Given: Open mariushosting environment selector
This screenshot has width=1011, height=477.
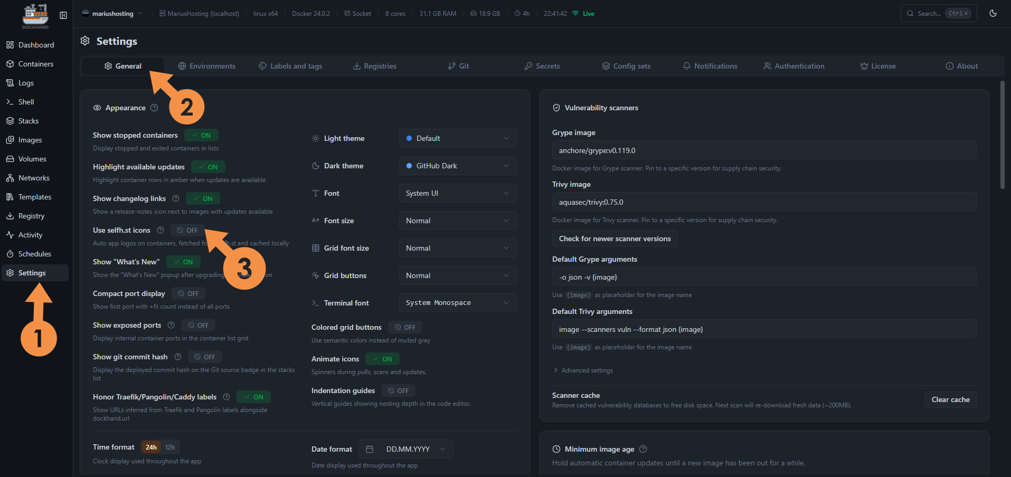Looking at the screenshot, I should 112,13.
